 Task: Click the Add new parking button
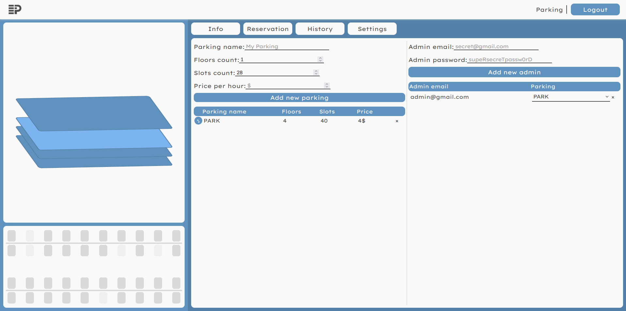click(299, 97)
